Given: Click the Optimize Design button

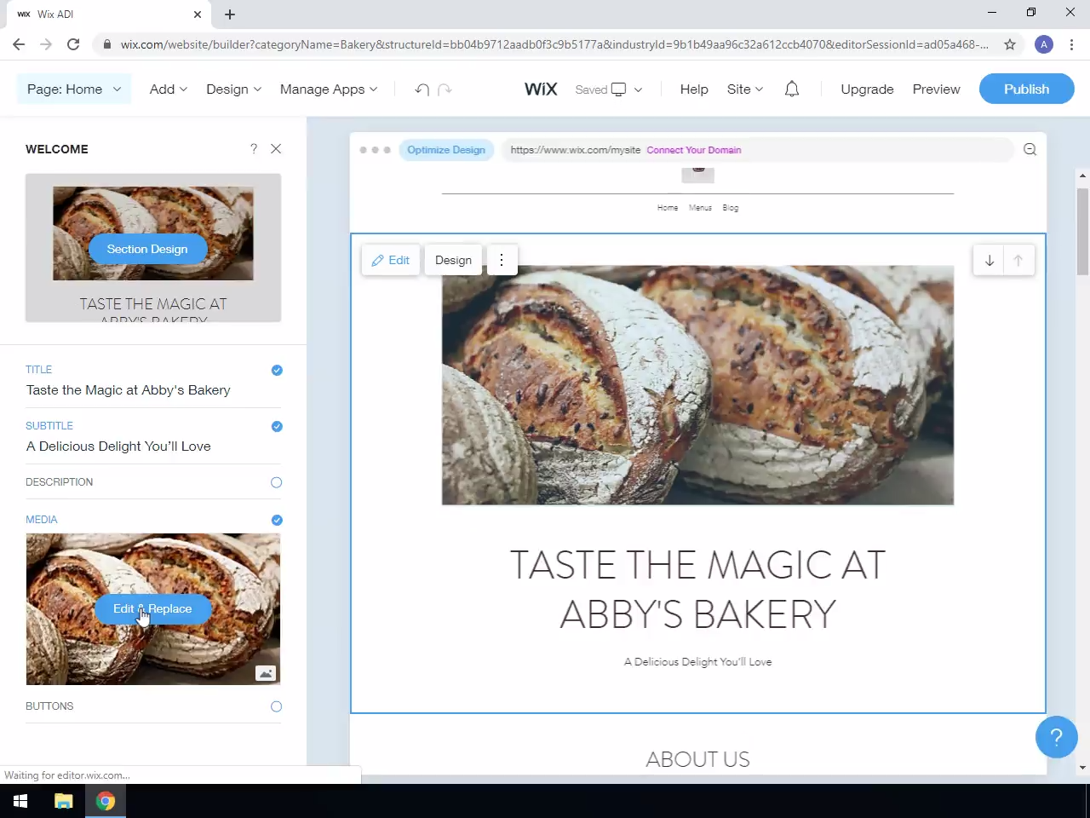Looking at the screenshot, I should click(446, 150).
